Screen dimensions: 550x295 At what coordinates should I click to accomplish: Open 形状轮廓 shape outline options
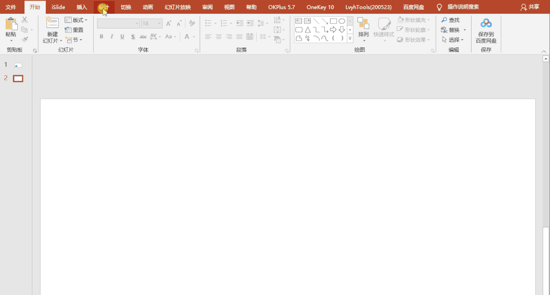click(414, 30)
